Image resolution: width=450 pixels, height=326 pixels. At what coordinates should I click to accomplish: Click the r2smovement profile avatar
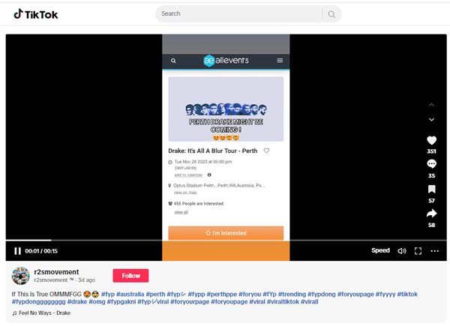(21, 275)
